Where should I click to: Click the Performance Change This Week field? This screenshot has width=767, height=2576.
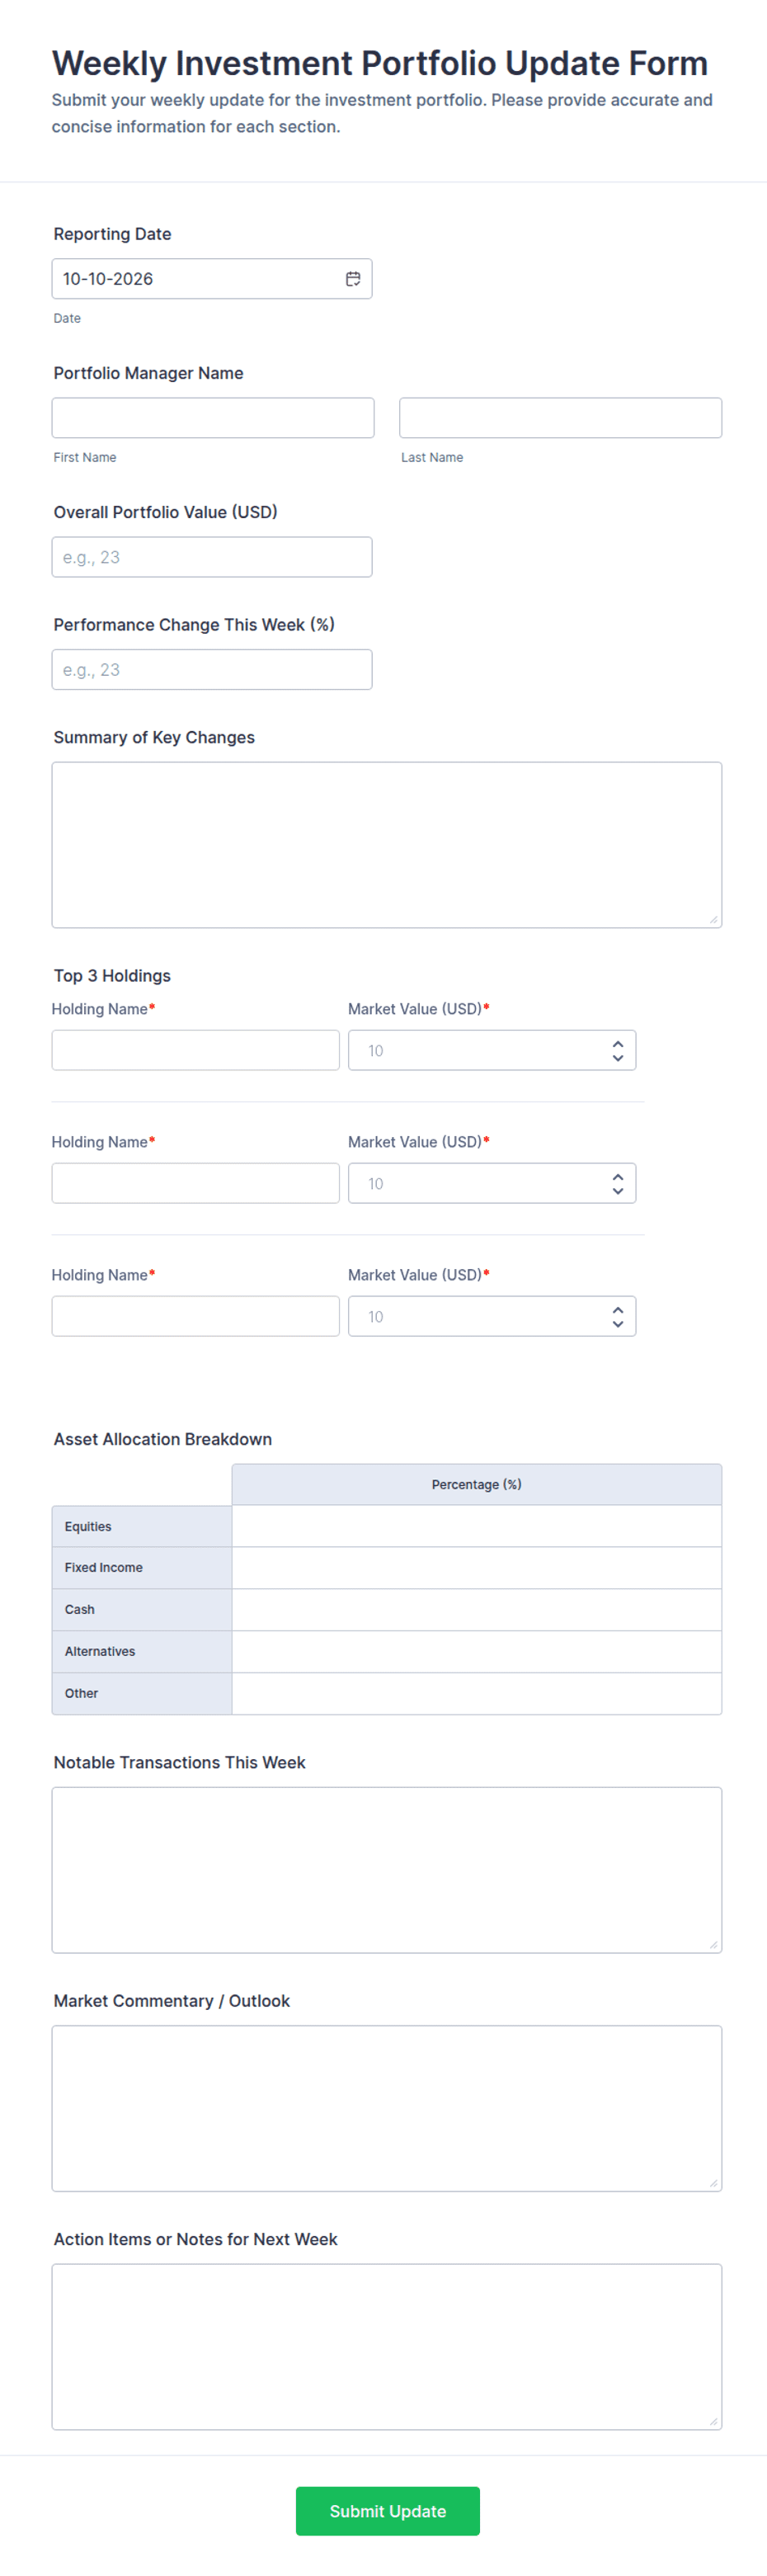click(x=212, y=670)
